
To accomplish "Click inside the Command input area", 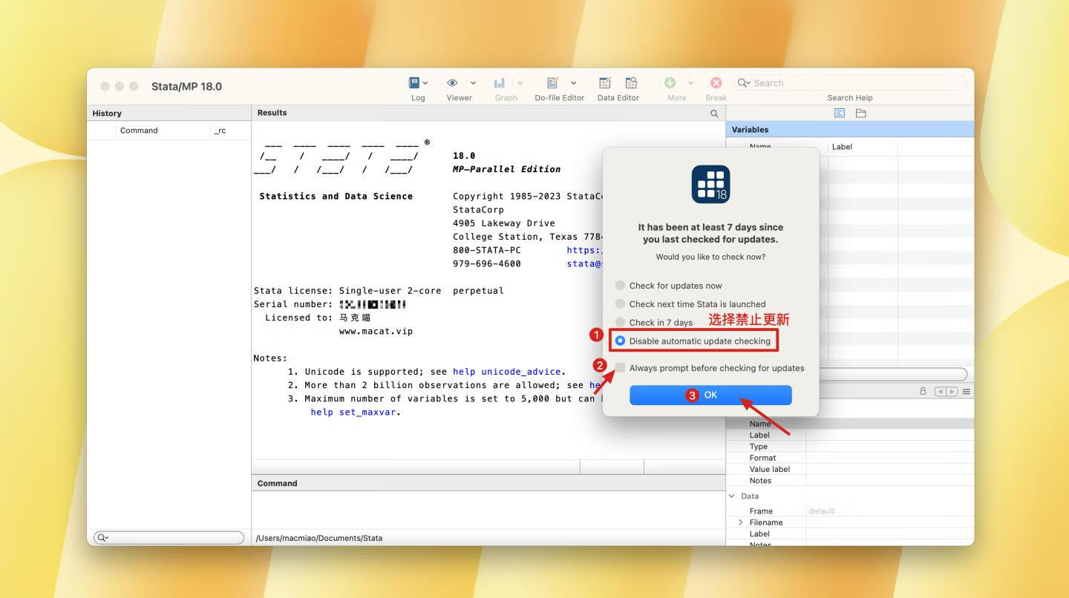I will pos(488,510).
